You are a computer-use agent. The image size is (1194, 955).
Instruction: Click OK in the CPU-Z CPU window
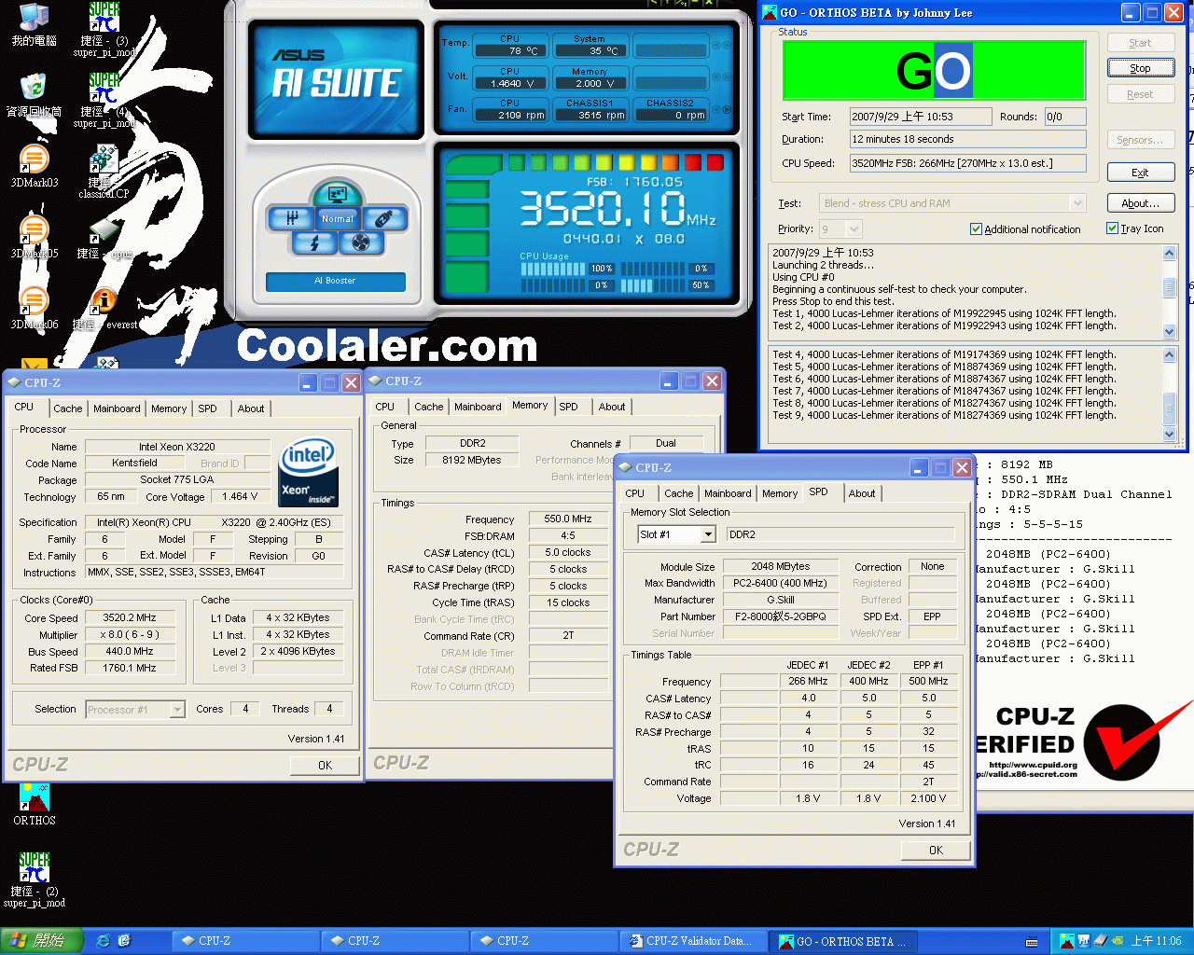tap(325, 765)
